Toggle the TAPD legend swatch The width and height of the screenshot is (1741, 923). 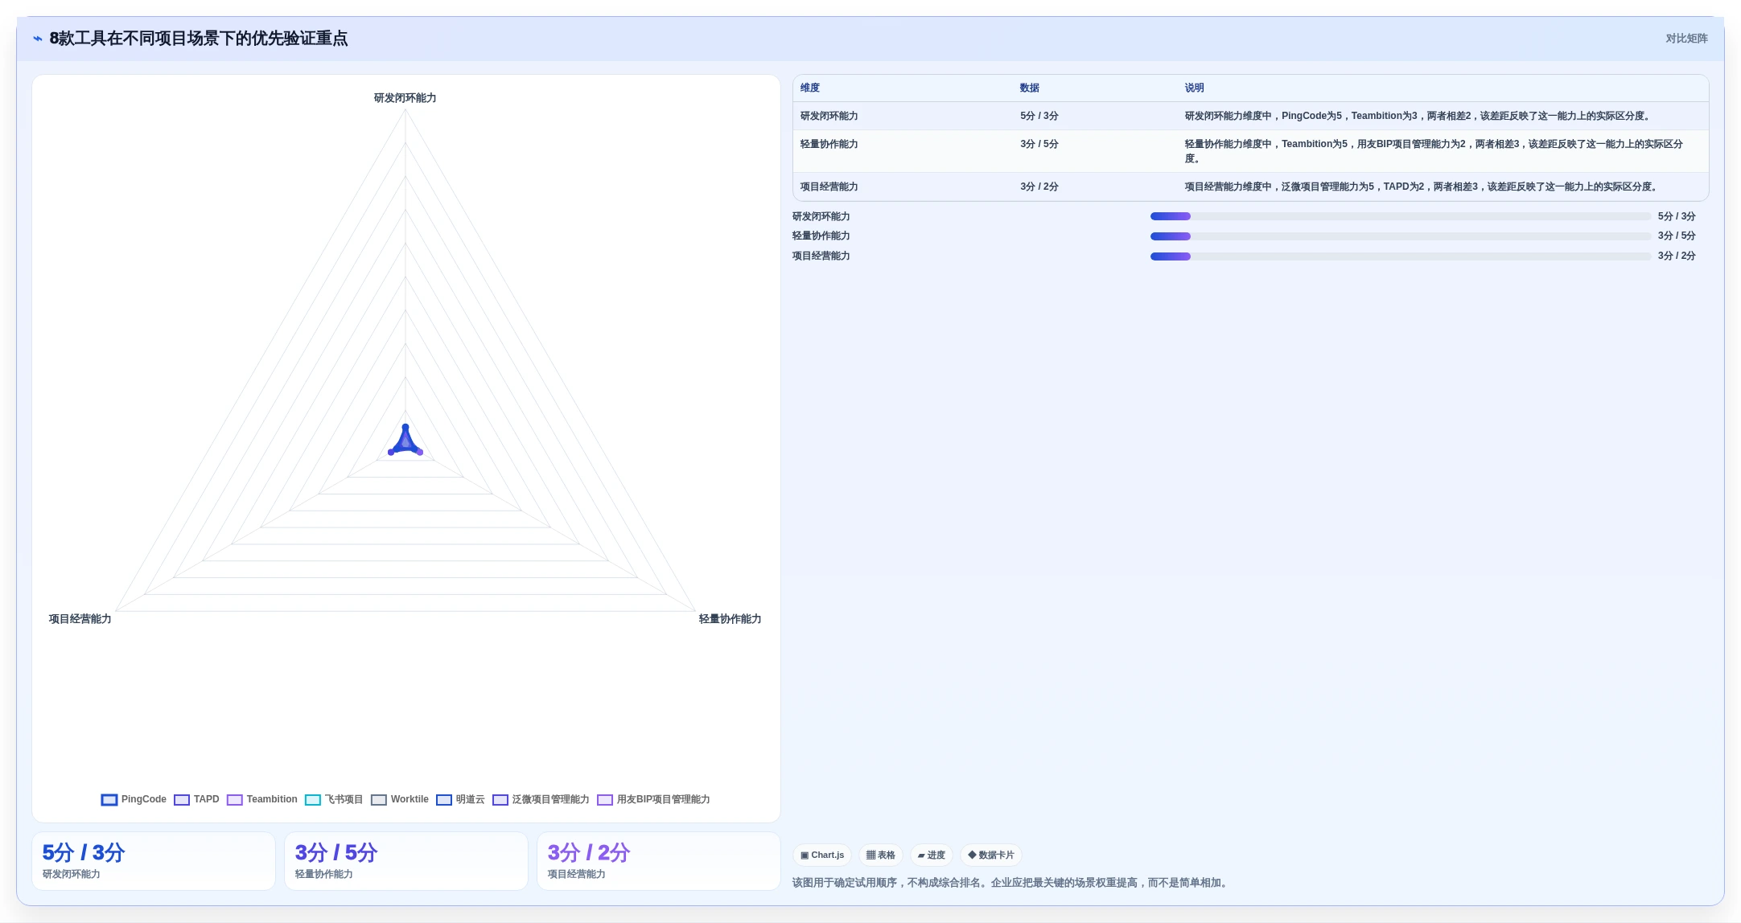[x=182, y=799]
